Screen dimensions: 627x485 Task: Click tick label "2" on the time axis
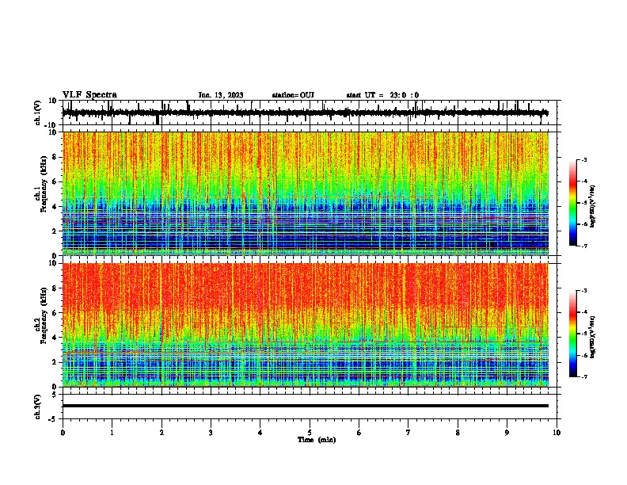pos(161,433)
